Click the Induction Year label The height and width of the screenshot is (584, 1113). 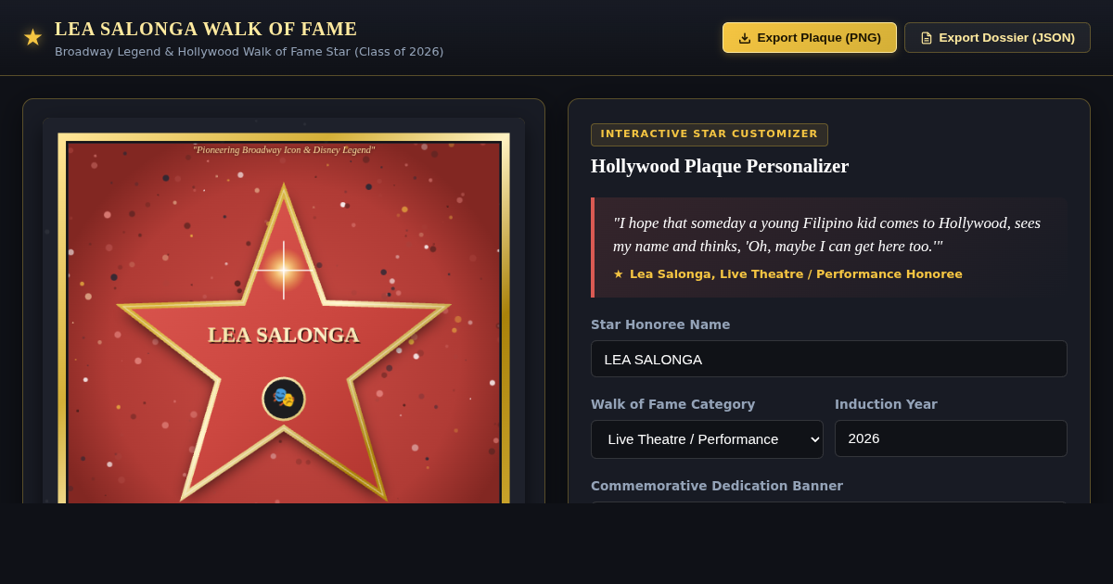886,404
